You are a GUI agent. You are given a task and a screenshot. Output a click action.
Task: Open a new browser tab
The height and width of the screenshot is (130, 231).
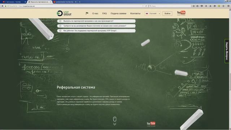80,2
